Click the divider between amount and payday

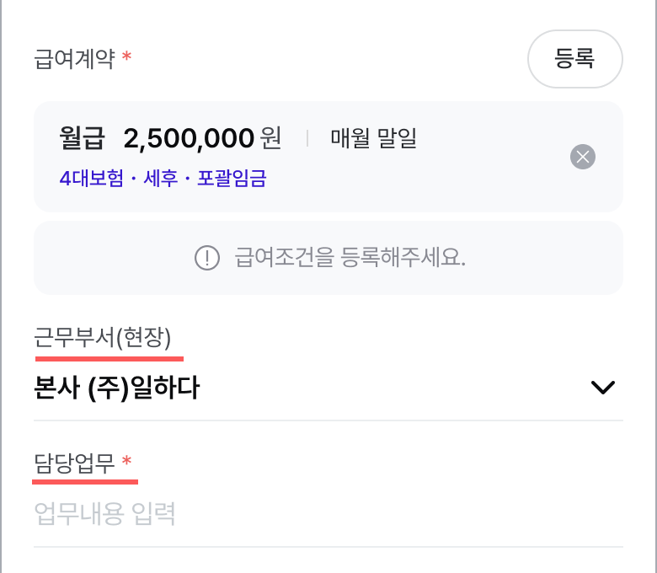tap(307, 138)
